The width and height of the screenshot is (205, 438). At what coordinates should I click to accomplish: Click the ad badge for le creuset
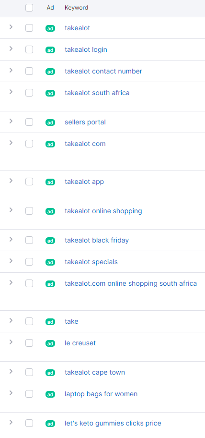point(50,343)
